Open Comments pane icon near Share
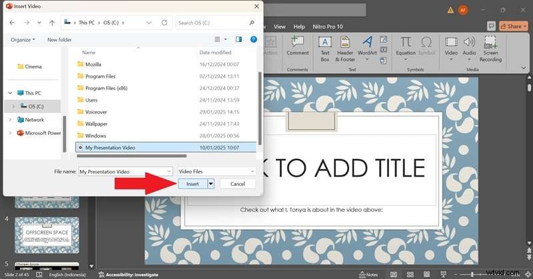The height and width of the screenshot is (279, 533). [491, 26]
